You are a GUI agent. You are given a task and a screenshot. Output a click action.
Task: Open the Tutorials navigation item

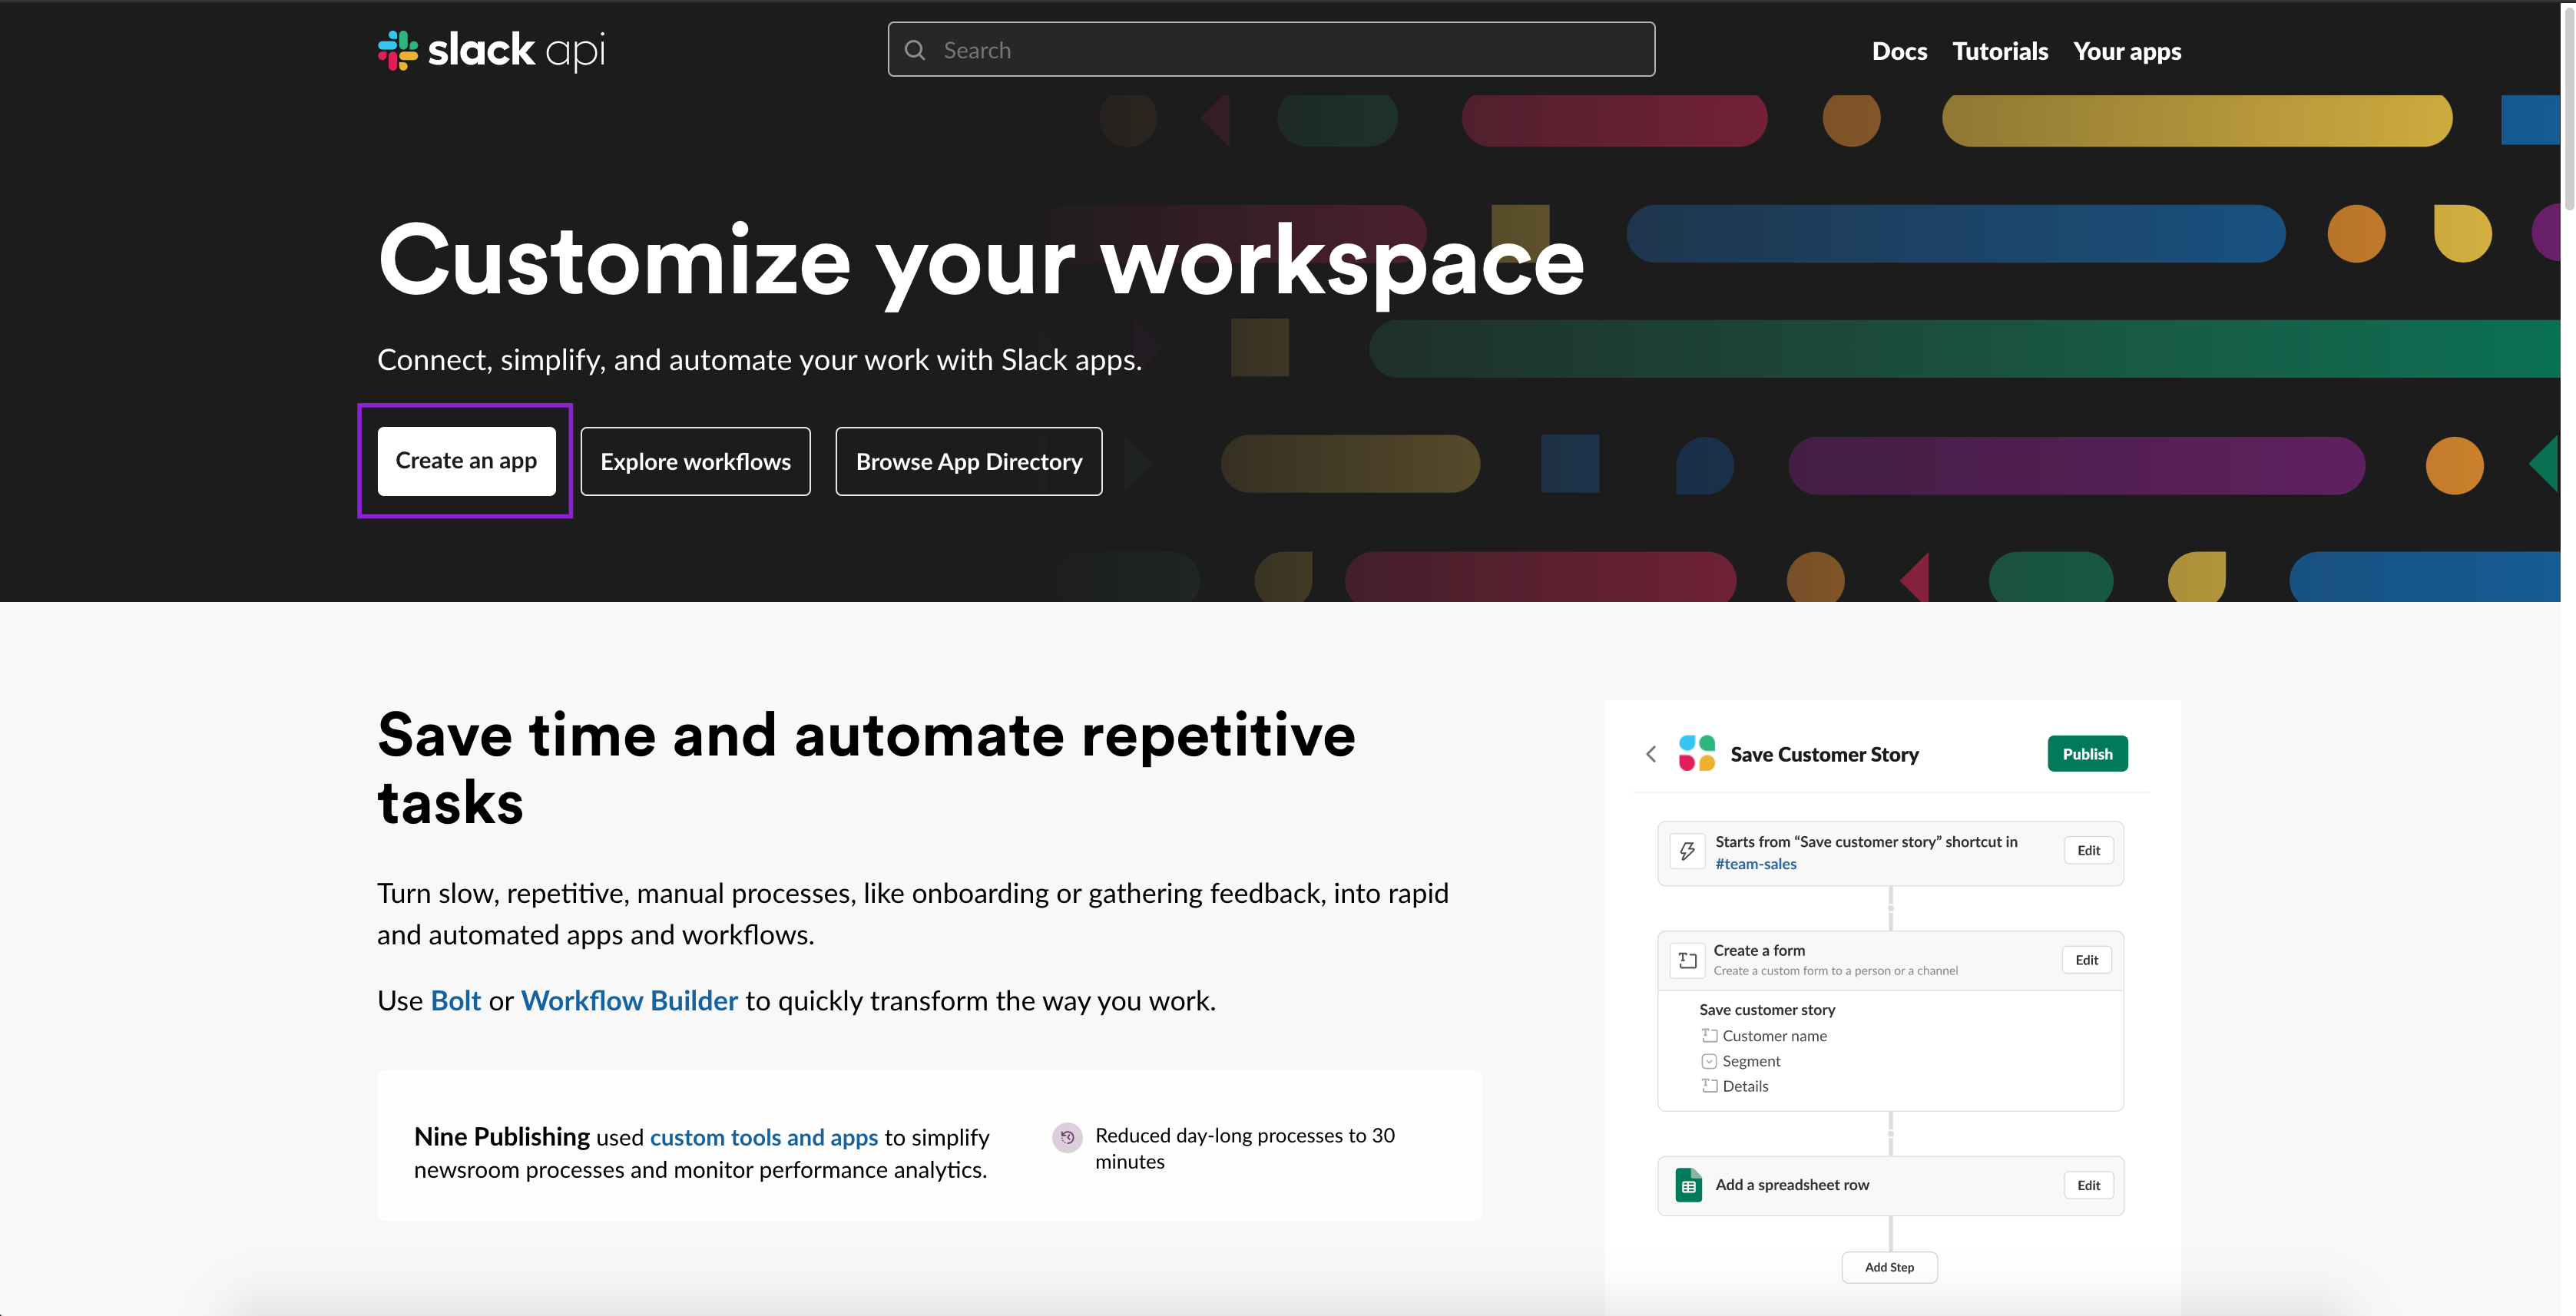[x=2000, y=51]
